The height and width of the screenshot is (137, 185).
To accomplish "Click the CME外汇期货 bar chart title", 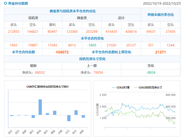I will pyautogui.click(x=48, y=87).
